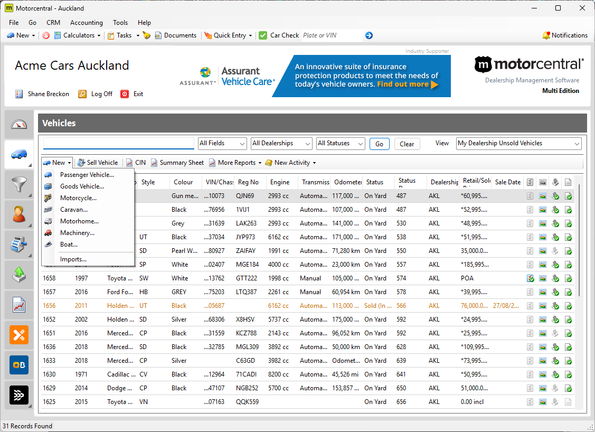Sort by the Reg No column header
The image size is (595, 432).
pos(249,182)
